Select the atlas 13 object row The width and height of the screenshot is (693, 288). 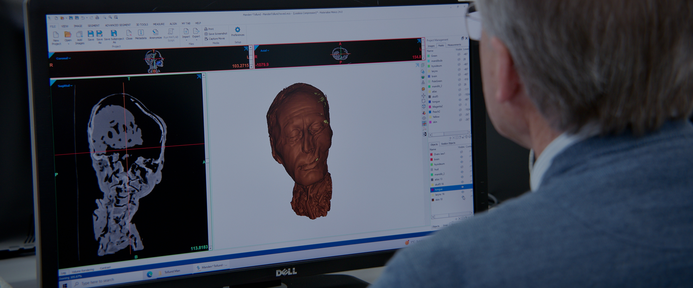click(x=451, y=179)
